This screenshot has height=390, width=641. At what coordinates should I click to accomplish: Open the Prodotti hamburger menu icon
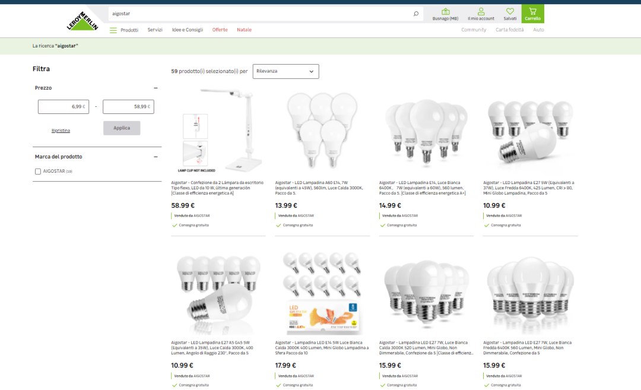coord(113,30)
